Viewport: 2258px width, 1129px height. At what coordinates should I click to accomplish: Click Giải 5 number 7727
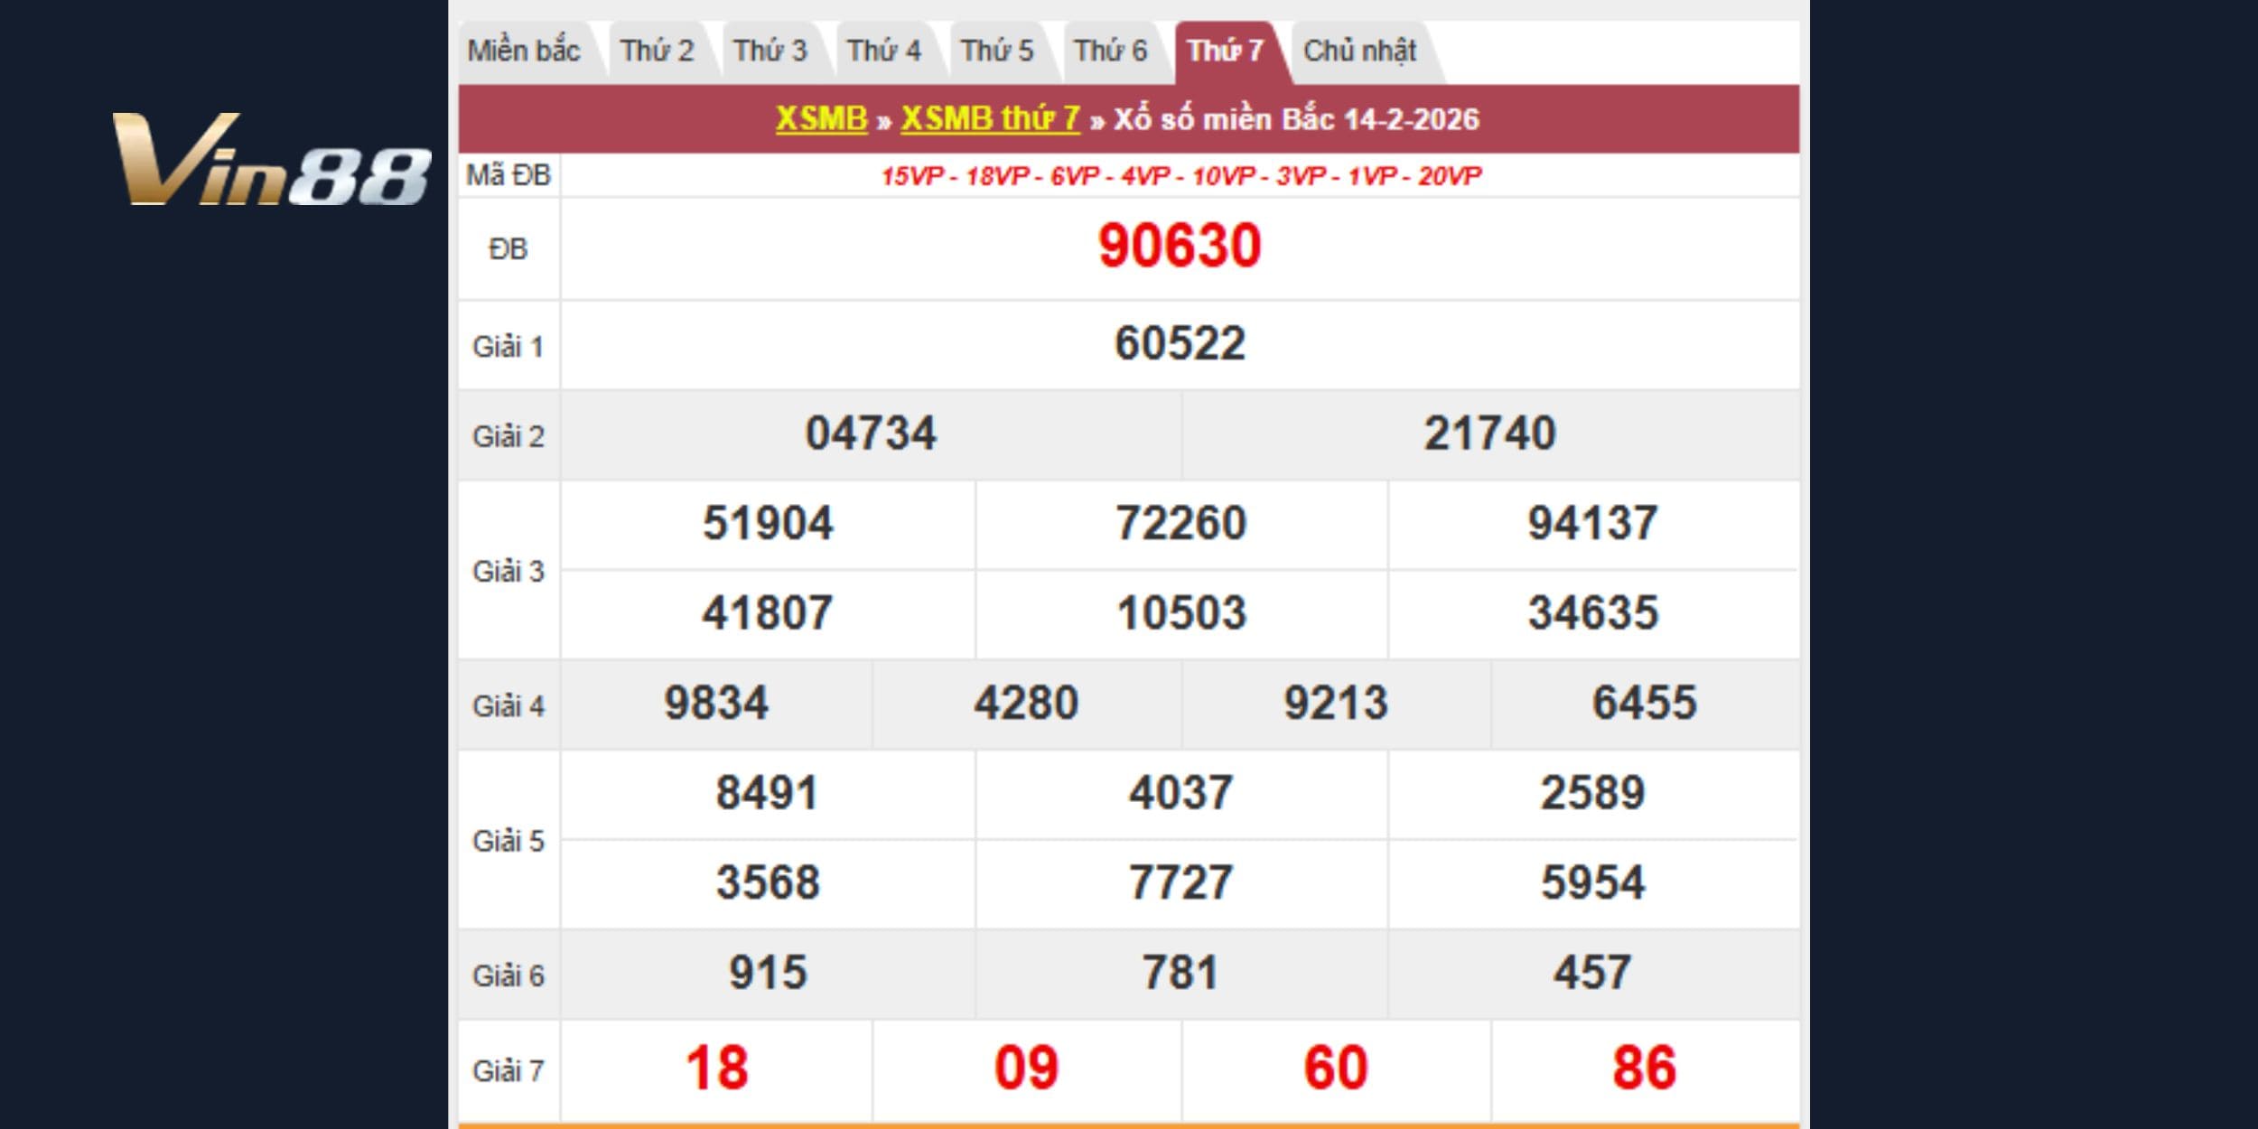point(1180,883)
